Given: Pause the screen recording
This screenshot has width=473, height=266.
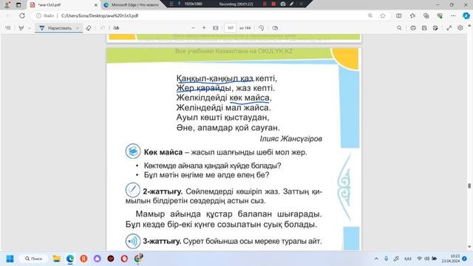Looking at the screenshot, I should (265, 4).
